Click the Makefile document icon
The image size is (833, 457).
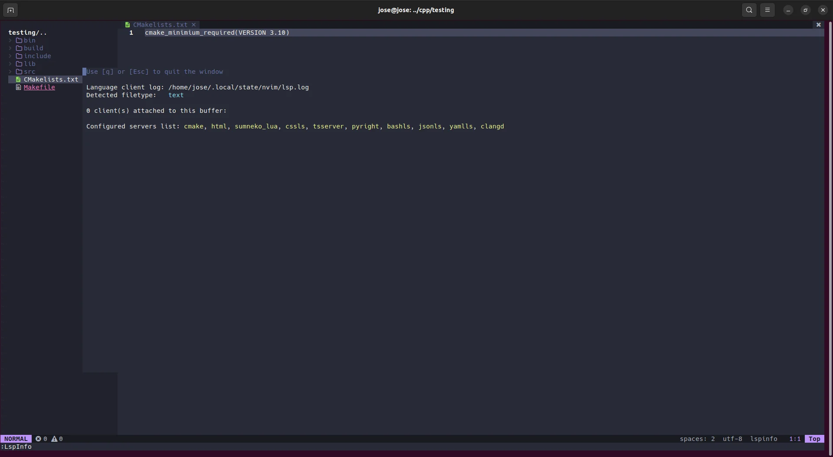[19, 87]
